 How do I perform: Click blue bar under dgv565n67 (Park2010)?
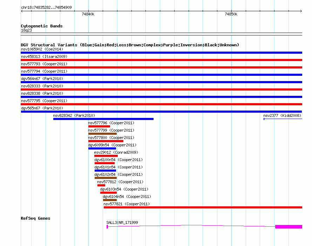tap(161, 112)
